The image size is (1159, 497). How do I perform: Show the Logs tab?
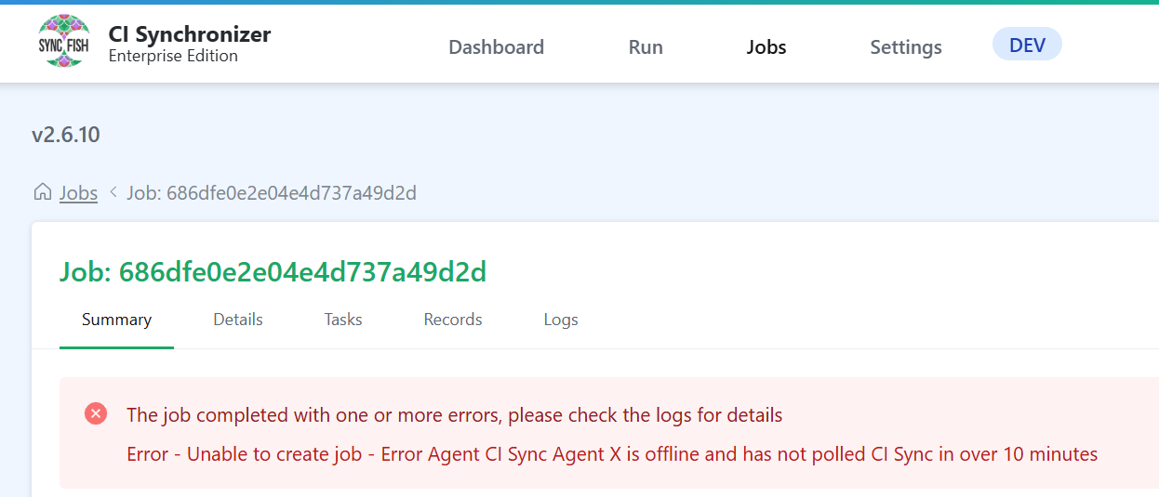(561, 320)
